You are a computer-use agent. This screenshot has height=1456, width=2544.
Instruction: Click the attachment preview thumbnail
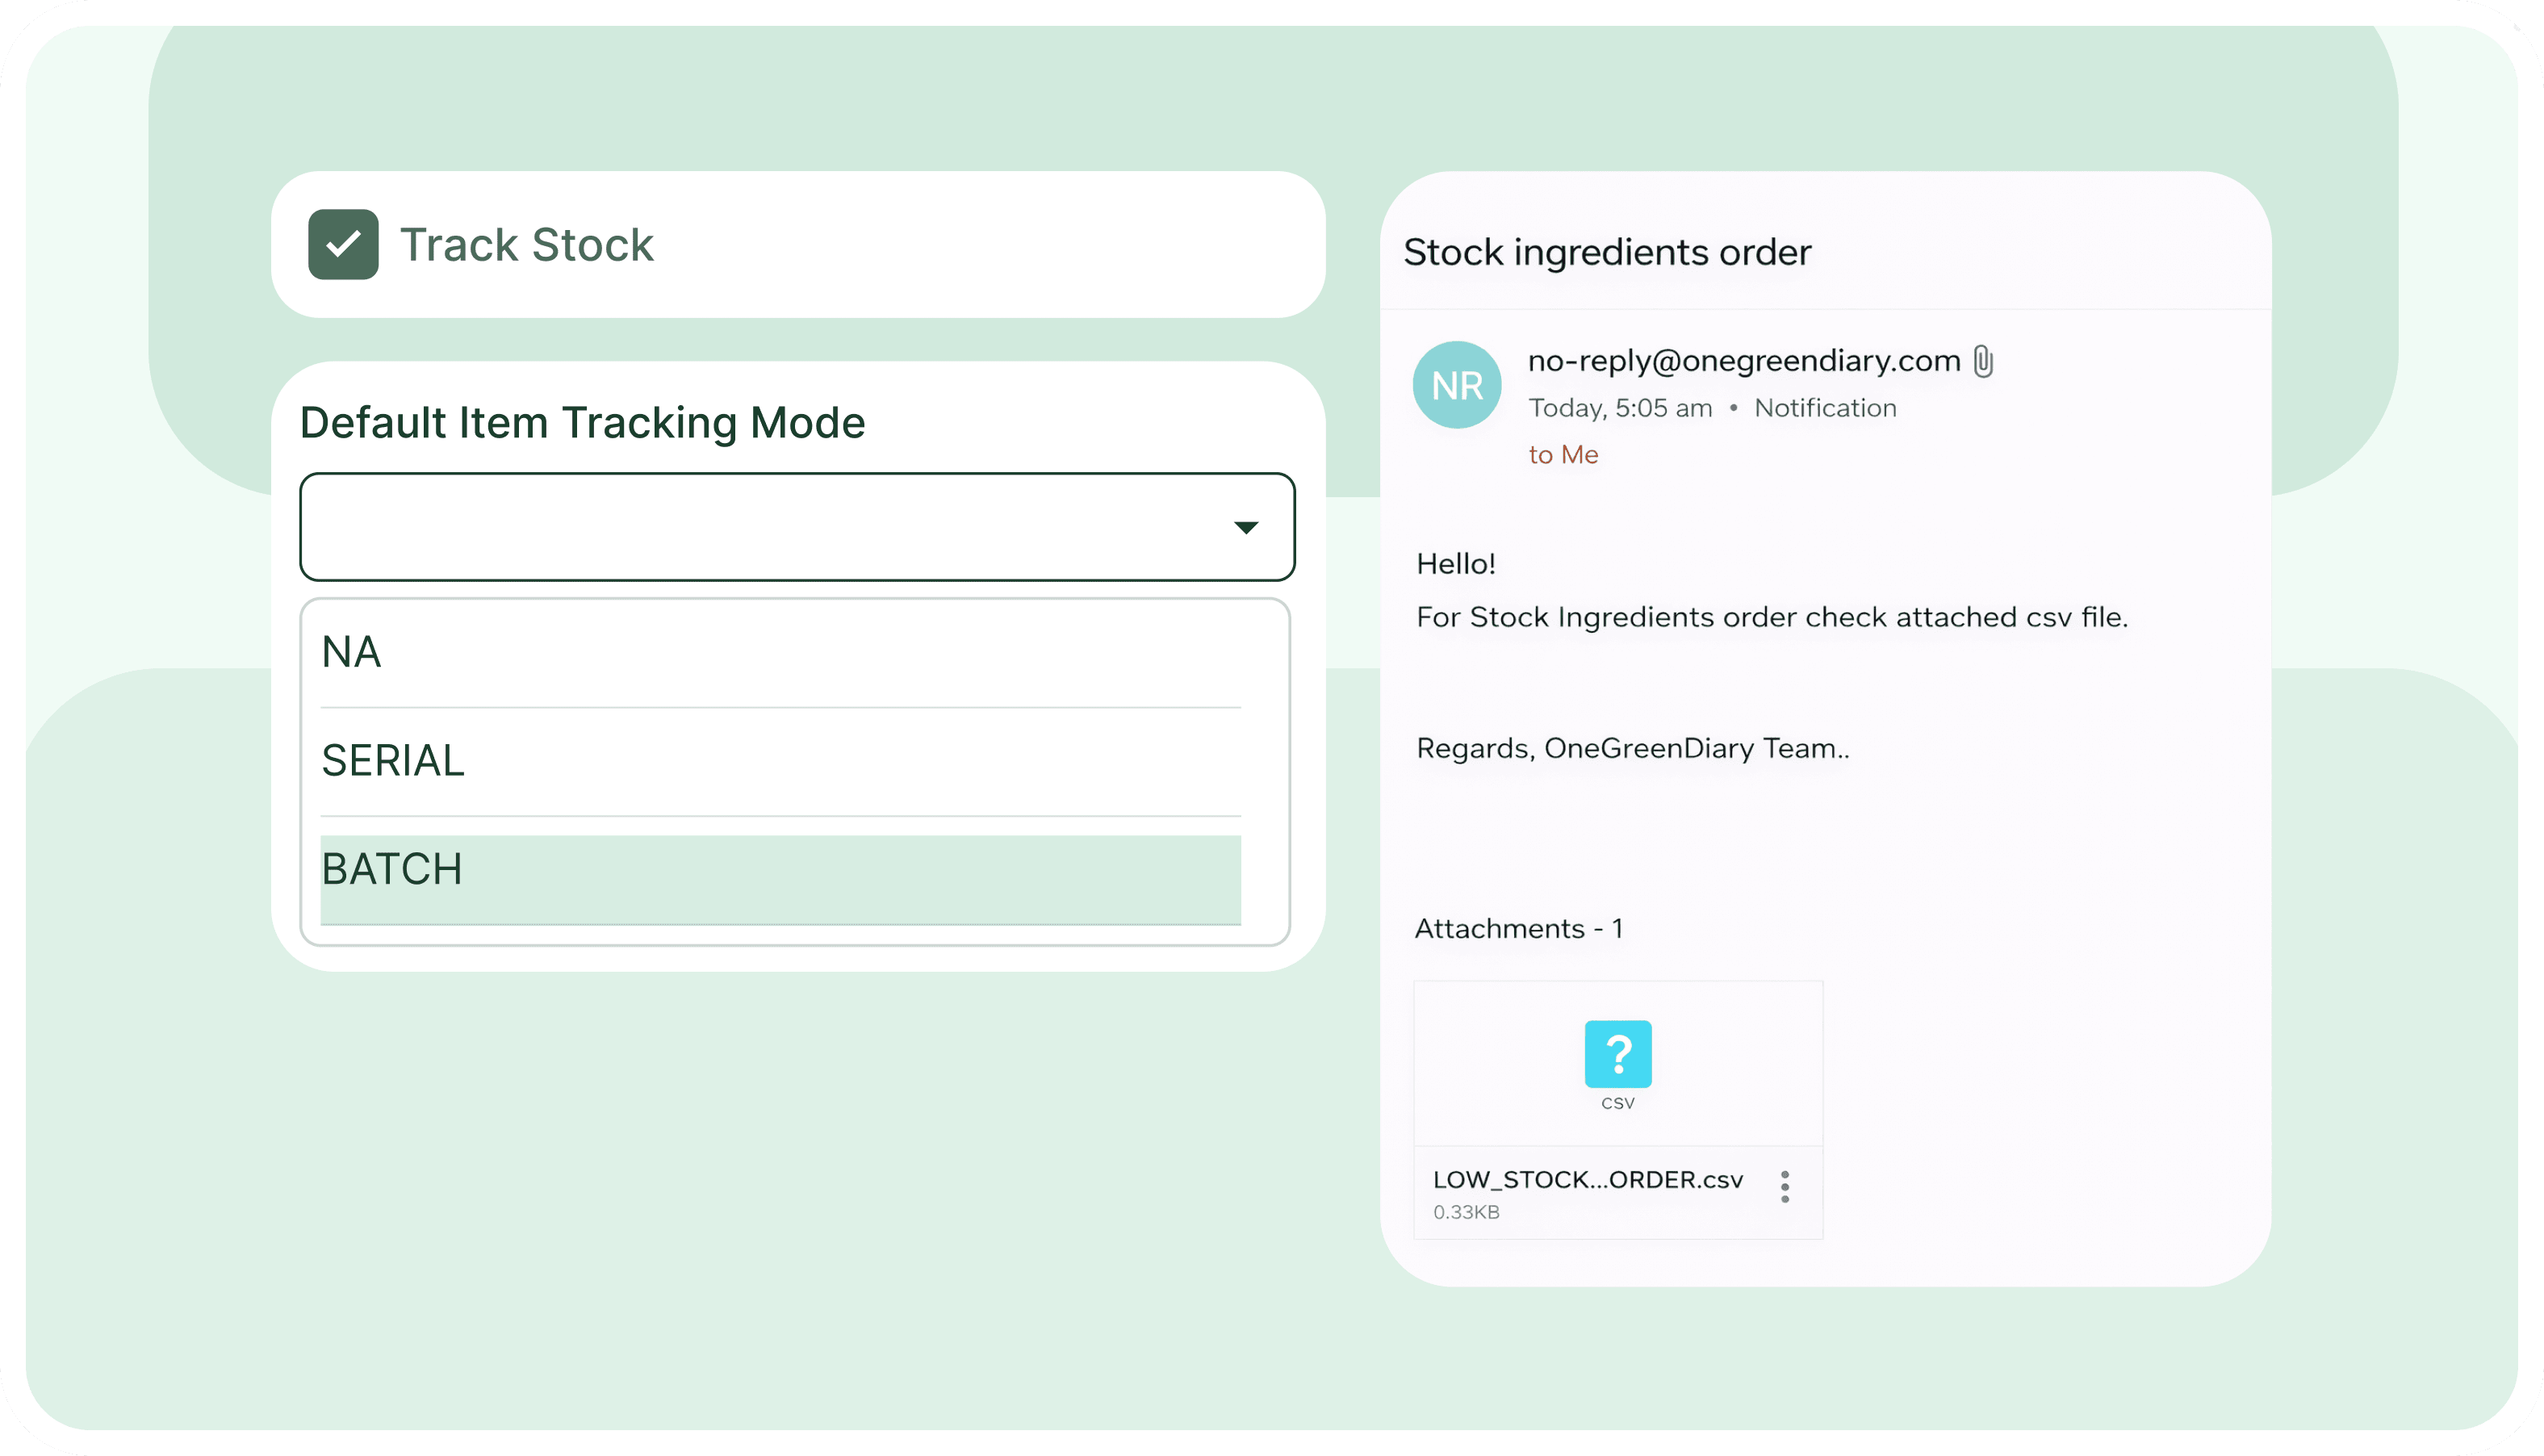click(1618, 1064)
